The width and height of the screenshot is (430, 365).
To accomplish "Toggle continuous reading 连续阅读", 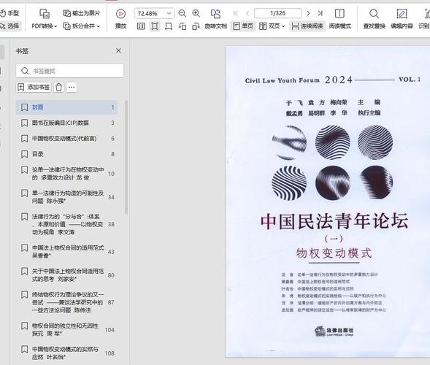I will pyautogui.click(x=307, y=26).
